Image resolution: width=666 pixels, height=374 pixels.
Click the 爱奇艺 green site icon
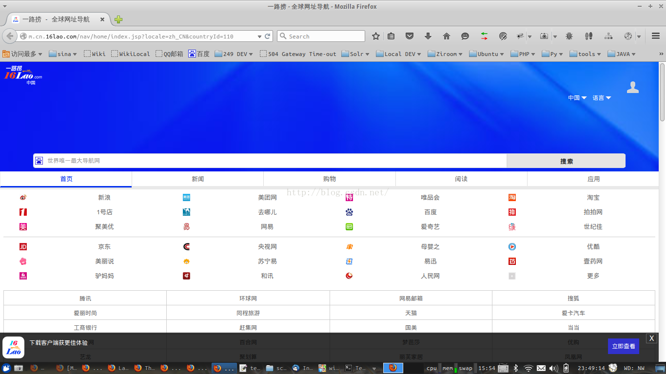[349, 226]
